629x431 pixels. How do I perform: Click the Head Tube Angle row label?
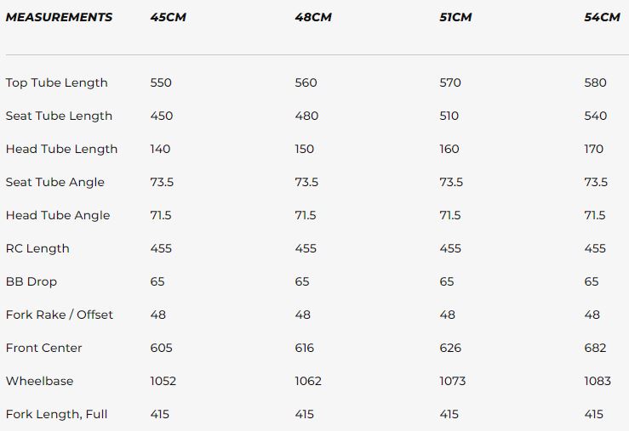click(x=58, y=215)
